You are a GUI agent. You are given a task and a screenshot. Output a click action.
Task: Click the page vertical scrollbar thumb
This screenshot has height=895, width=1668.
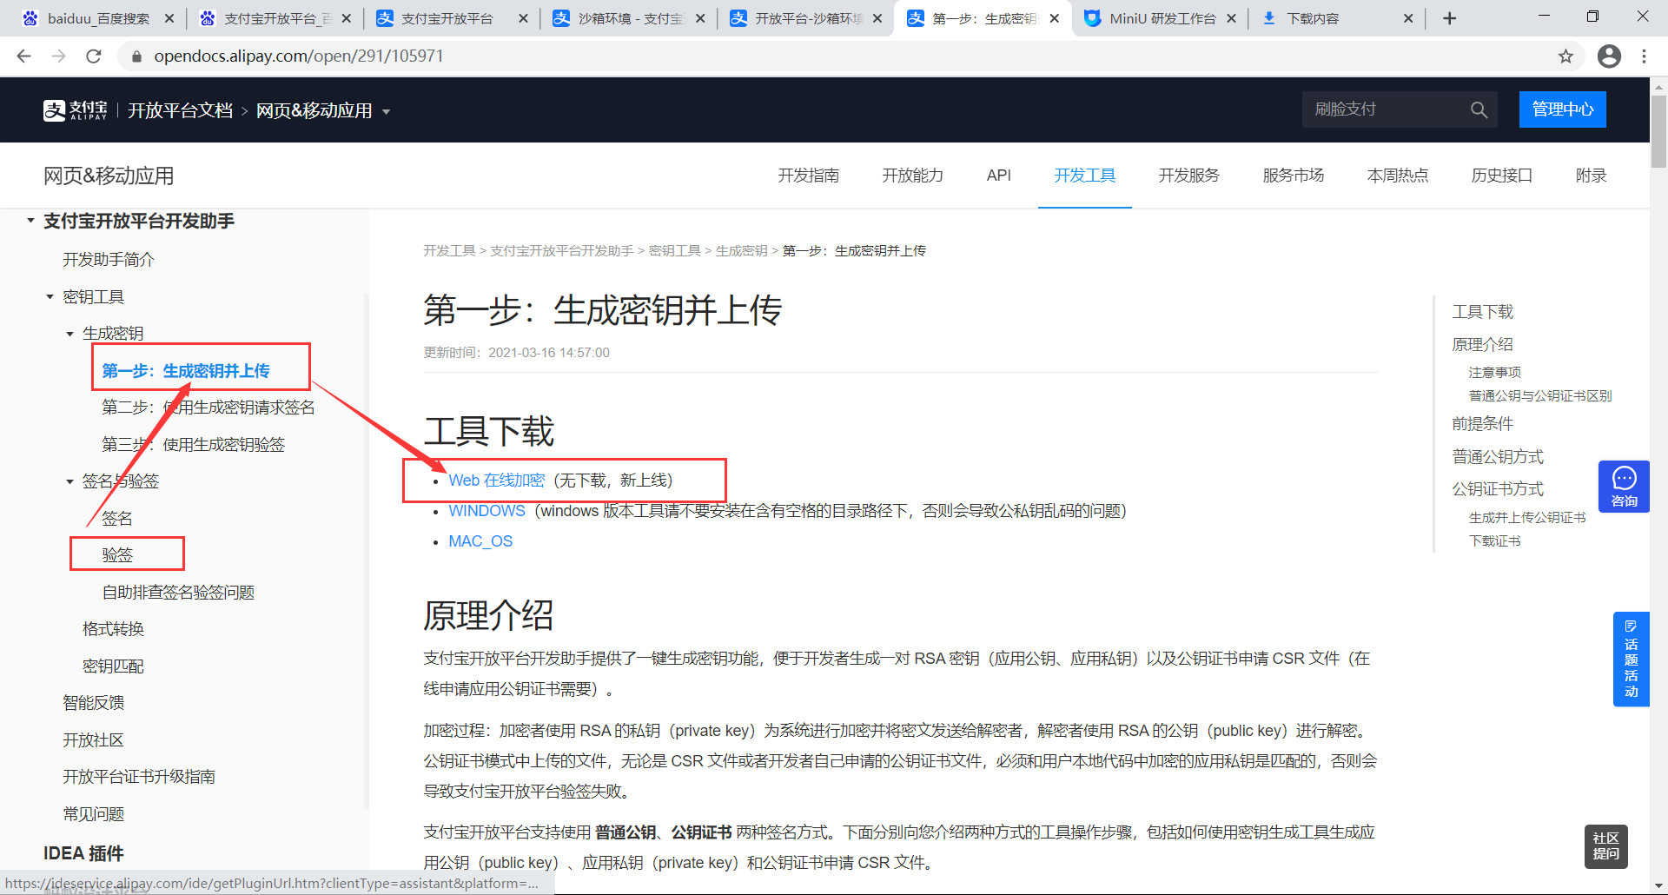coord(1658,130)
